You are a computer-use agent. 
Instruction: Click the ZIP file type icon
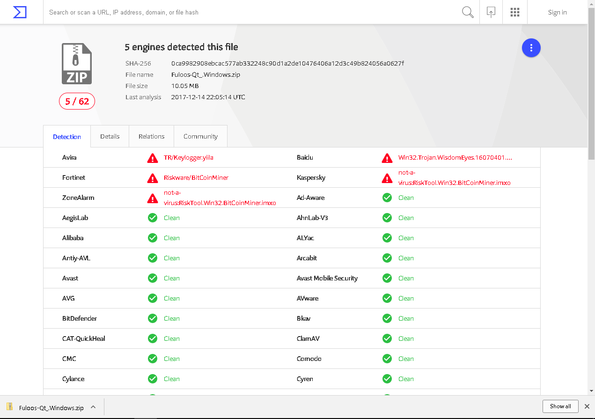[77, 64]
